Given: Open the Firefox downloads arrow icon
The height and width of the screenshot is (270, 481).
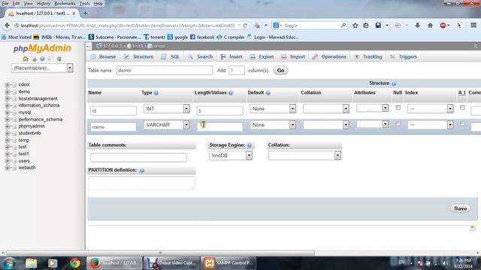Looking at the screenshot, I should click(x=417, y=25).
